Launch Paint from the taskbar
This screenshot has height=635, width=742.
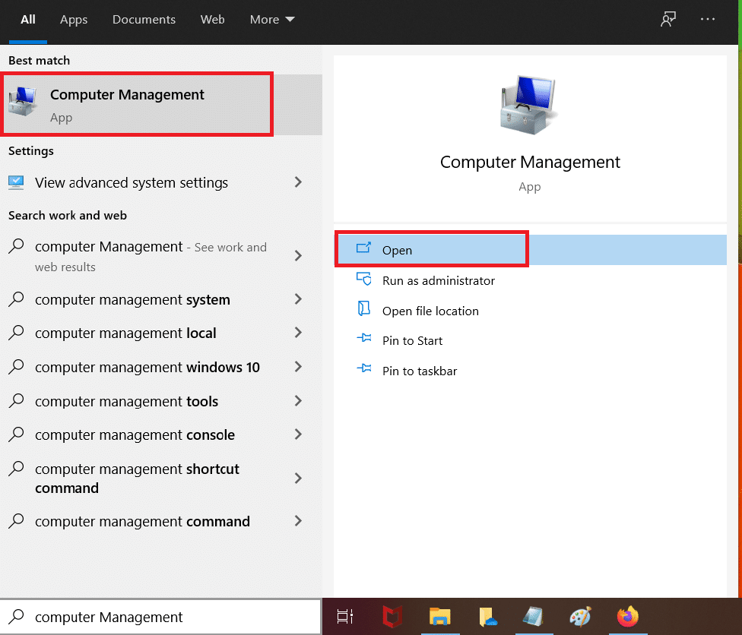580,617
